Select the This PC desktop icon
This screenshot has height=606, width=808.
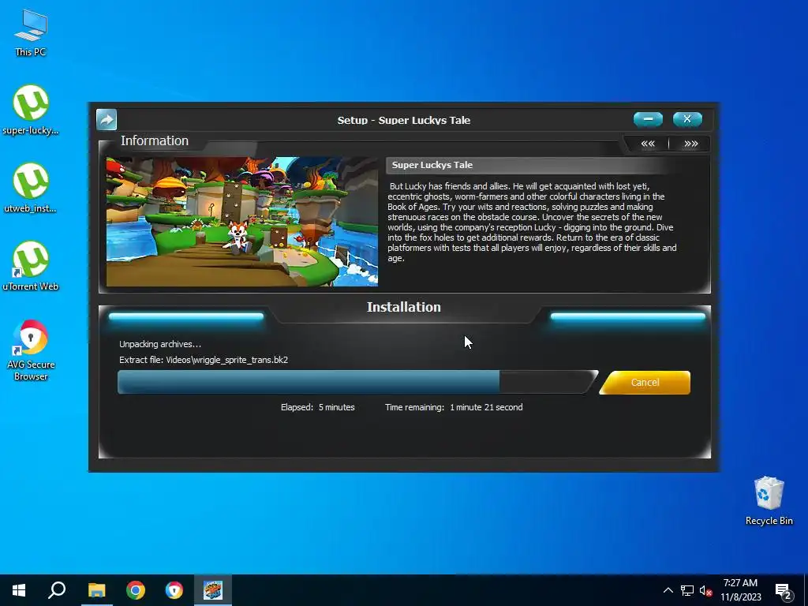click(31, 33)
